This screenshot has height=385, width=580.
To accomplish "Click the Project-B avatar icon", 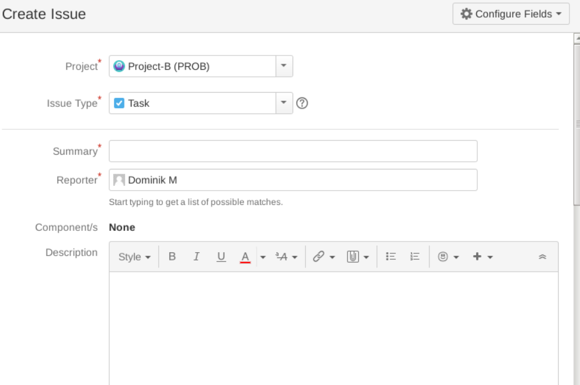I will (119, 66).
